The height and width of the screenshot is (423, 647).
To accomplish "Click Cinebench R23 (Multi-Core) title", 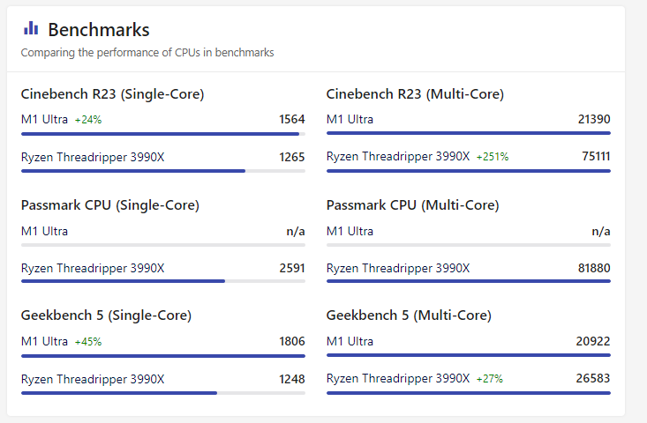I will tap(415, 94).
